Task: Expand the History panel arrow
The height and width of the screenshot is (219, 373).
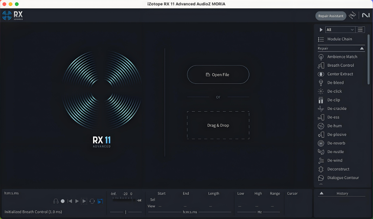Action: [x=321, y=193]
